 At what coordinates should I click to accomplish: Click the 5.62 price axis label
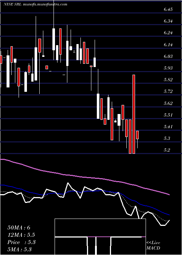(168, 103)
